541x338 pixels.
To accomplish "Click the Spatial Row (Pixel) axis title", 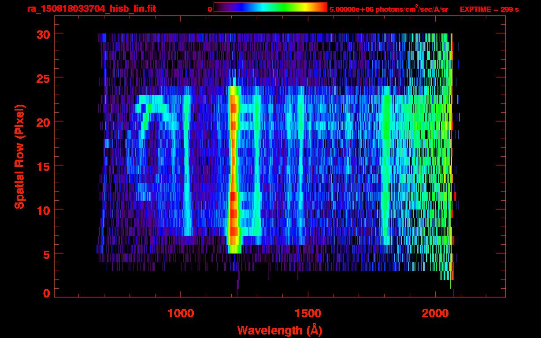I will (x=19, y=156).
